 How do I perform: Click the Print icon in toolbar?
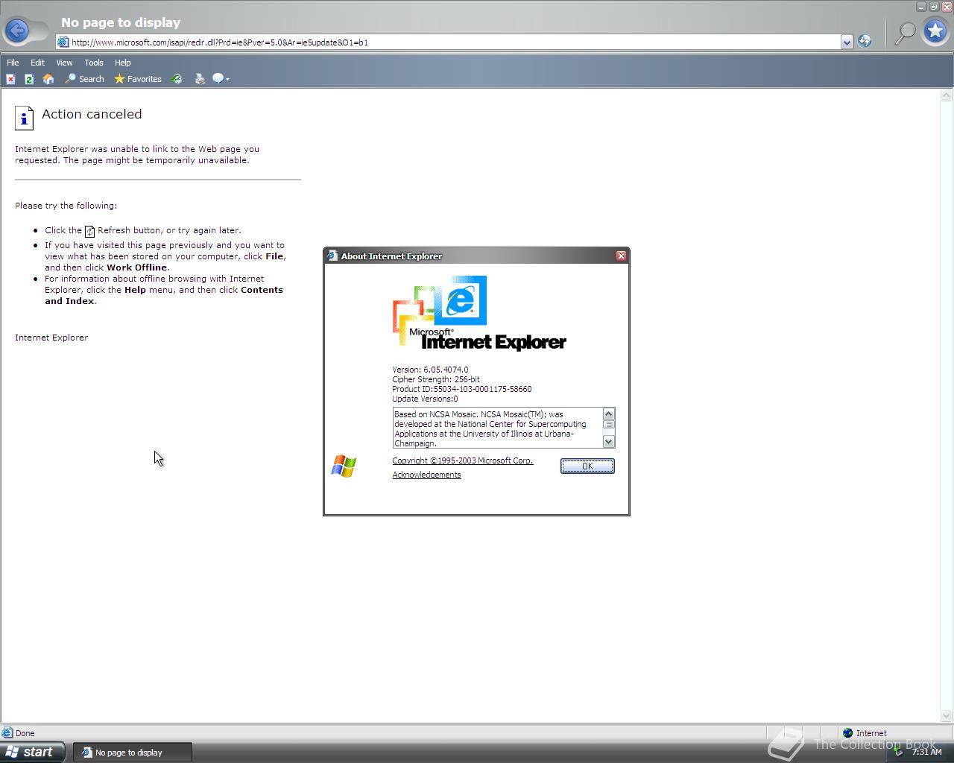(x=200, y=79)
